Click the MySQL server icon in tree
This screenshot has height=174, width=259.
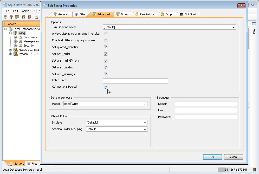[x=16, y=50]
